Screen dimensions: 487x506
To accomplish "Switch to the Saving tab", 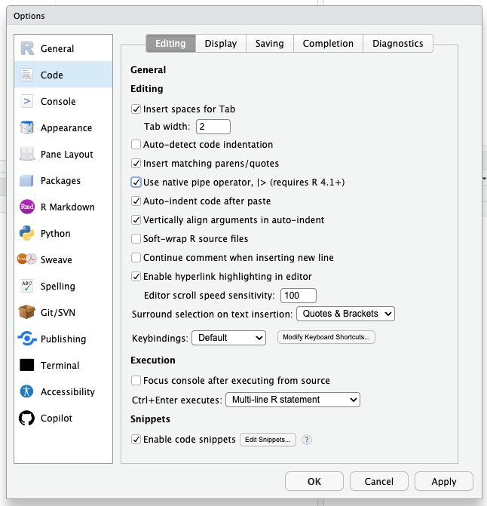I will (270, 44).
